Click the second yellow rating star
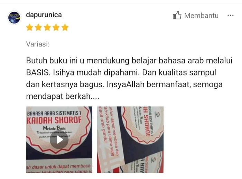 (38, 27)
